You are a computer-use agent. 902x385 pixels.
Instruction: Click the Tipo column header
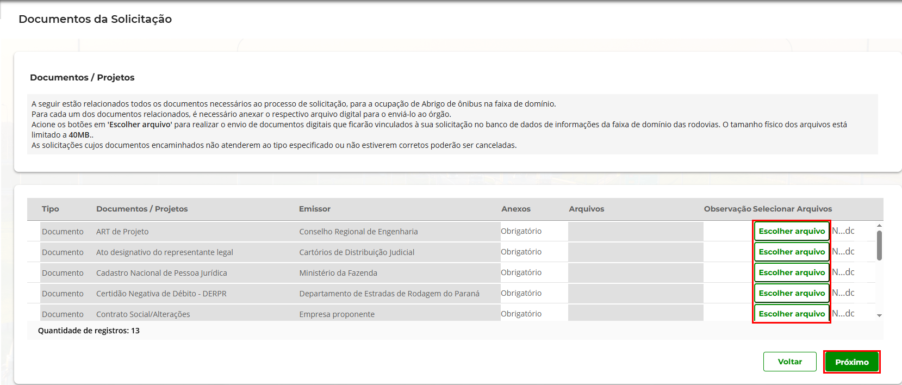[x=50, y=209]
